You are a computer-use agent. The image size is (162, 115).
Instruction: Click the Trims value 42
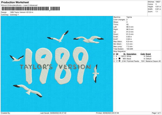pos(127,24)
